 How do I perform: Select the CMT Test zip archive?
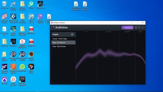pos(22,6)
